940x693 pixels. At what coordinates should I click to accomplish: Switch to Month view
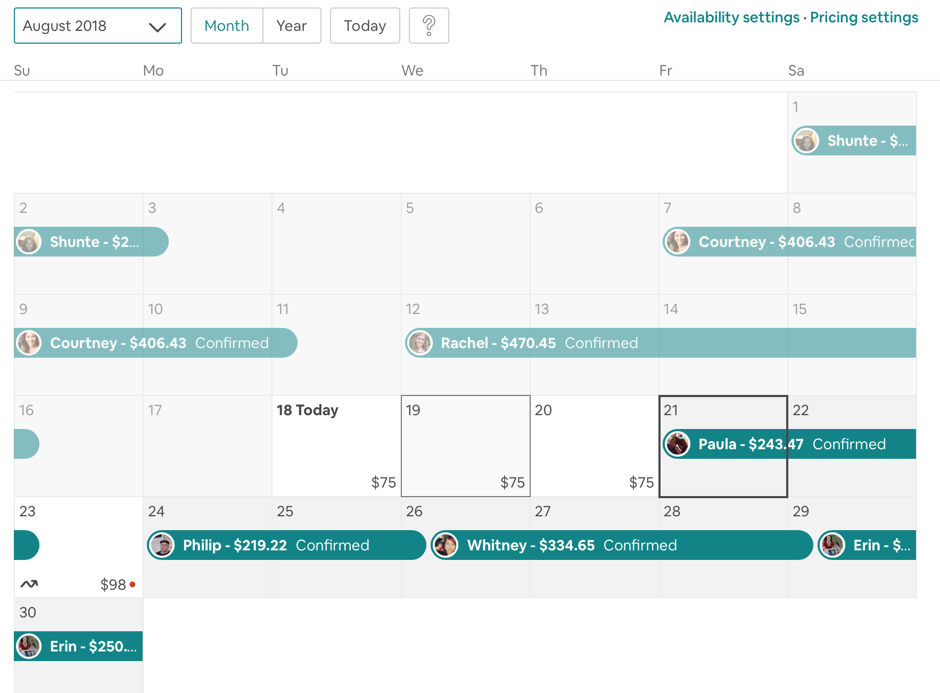(227, 26)
